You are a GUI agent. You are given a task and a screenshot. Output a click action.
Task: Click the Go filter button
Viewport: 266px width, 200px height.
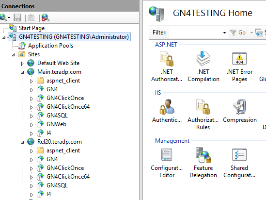(237, 33)
